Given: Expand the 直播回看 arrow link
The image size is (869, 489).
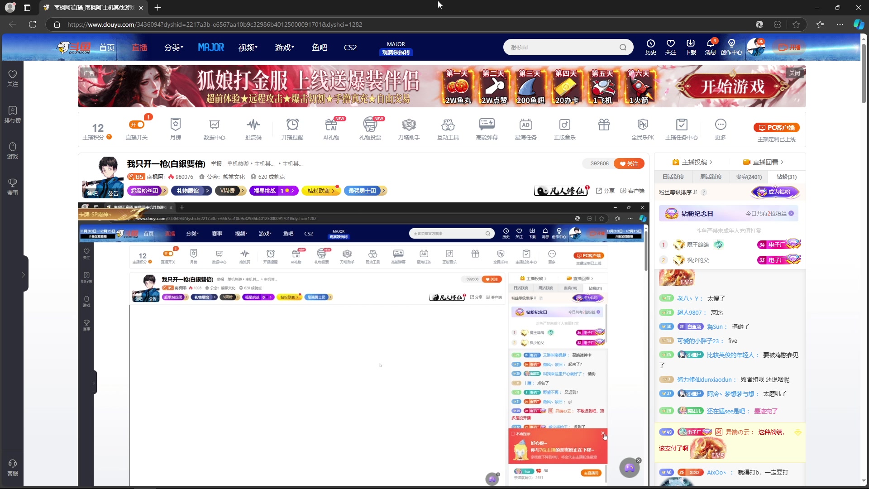Looking at the screenshot, I should click(x=763, y=162).
